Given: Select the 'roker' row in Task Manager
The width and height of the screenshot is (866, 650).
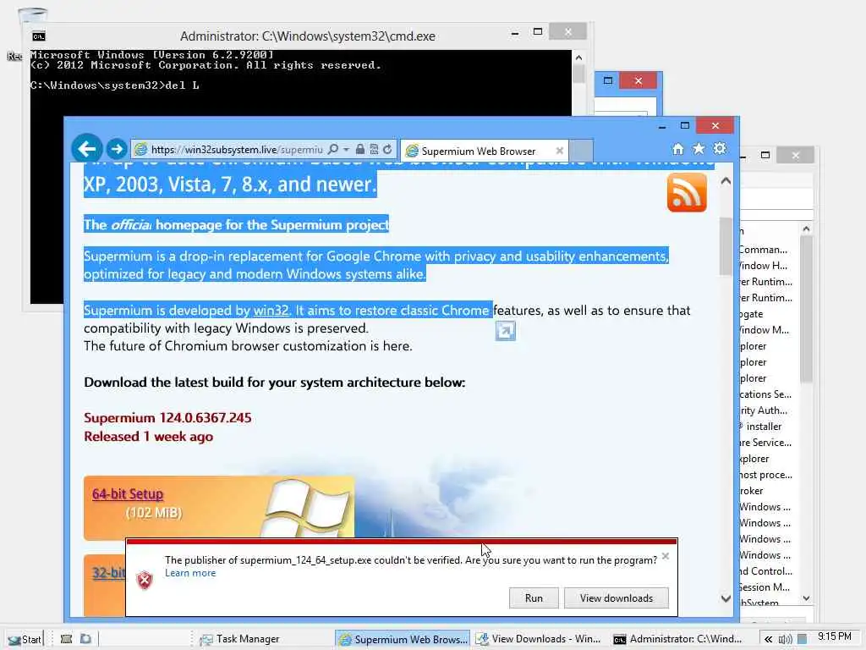Looking at the screenshot, I should point(768,491).
